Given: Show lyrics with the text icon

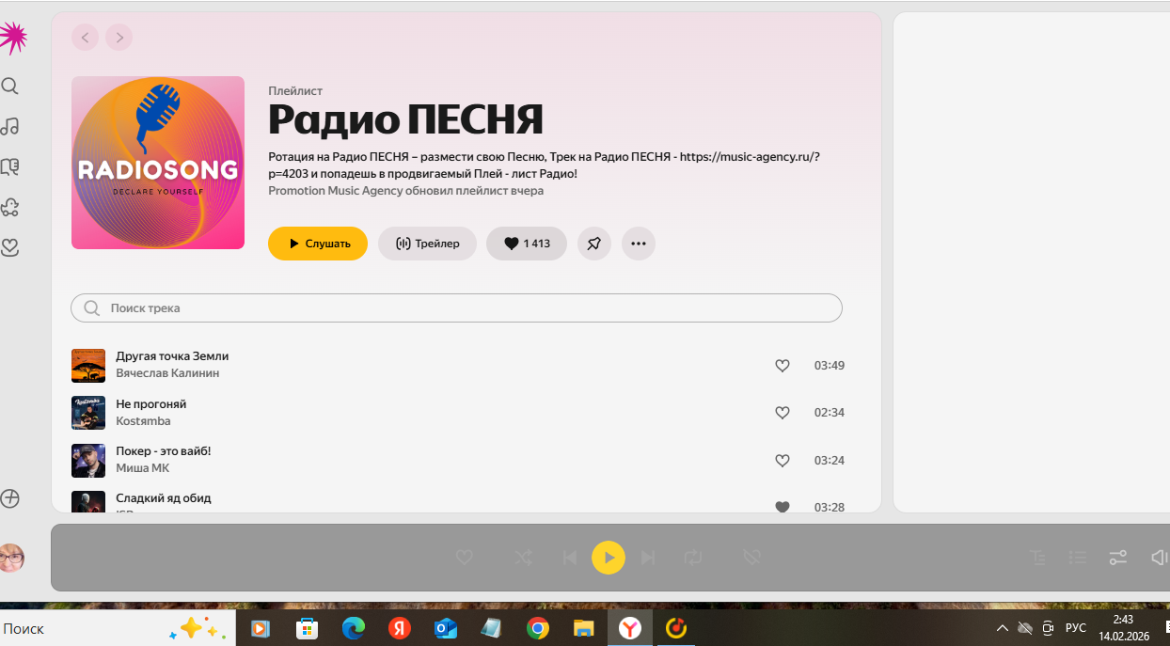Looking at the screenshot, I should (x=1038, y=558).
